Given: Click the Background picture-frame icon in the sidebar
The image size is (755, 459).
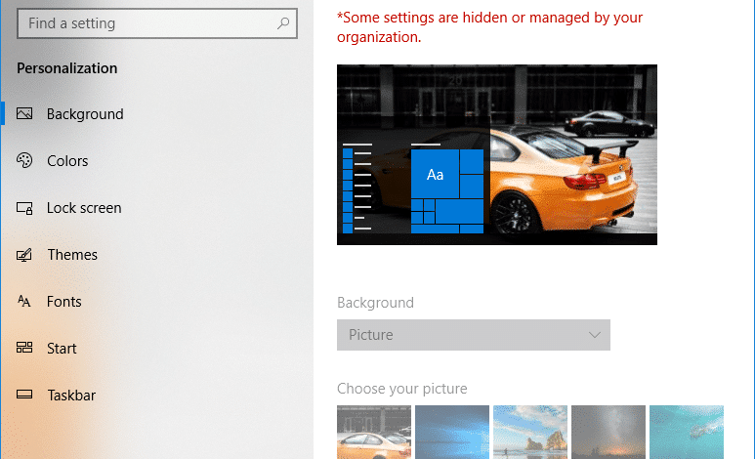Looking at the screenshot, I should 24,113.
